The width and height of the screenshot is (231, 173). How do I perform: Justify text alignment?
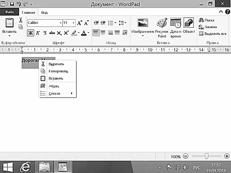pyautogui.click(x=117, y=33)
